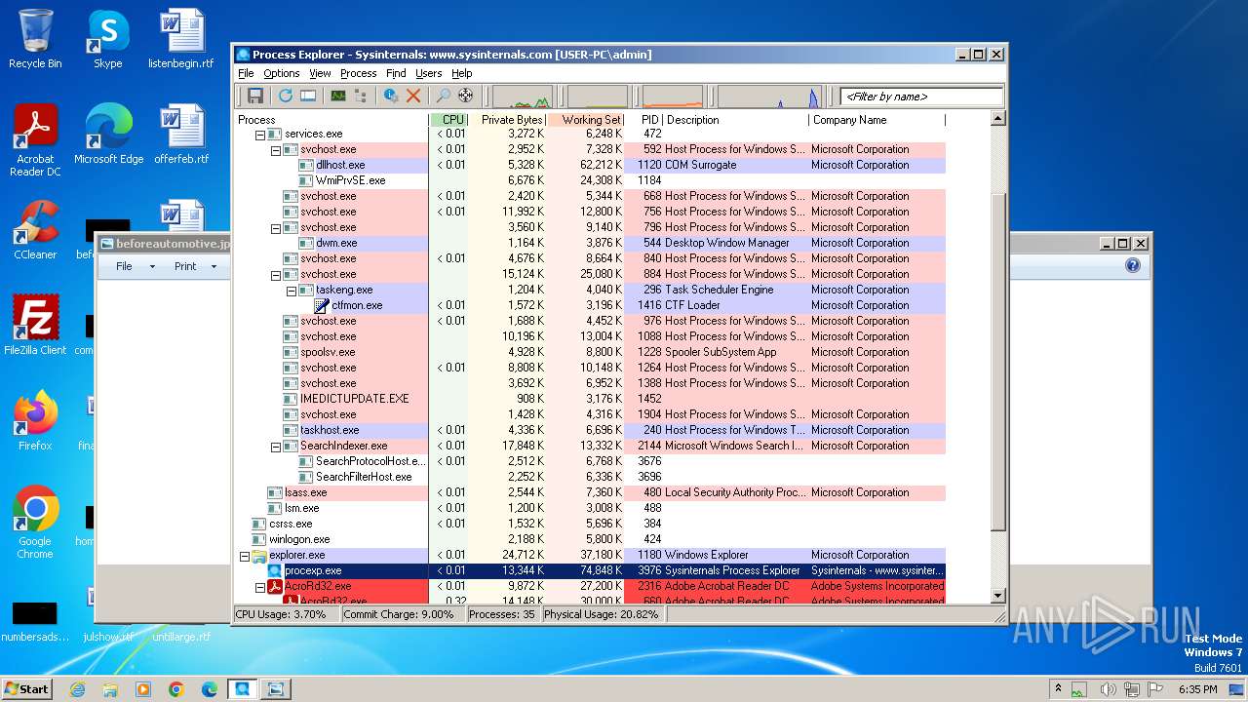Select the dwm.exe process row

[x=590, y=243]
